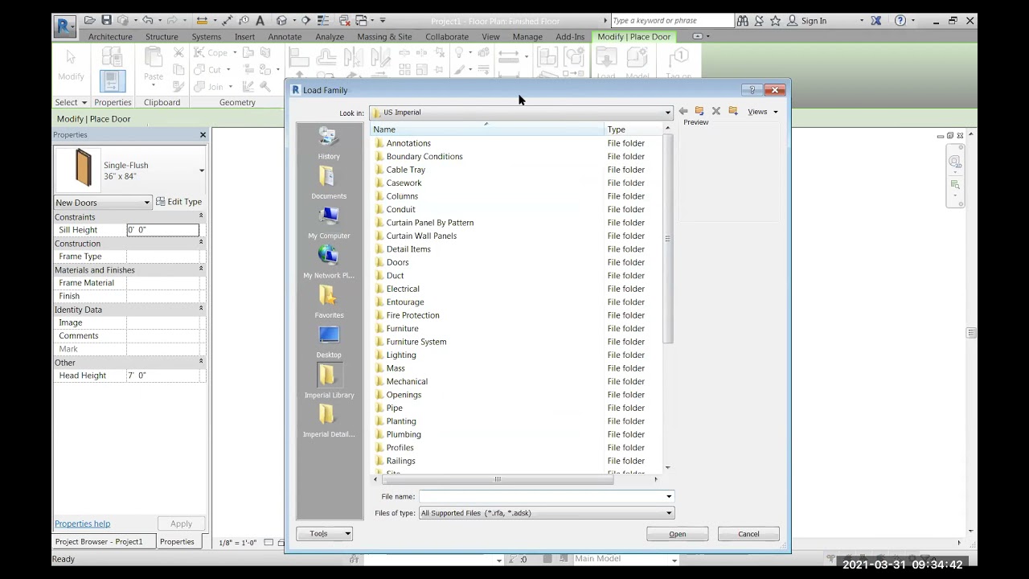Screen dimensions: 1029x579
Task: Open the Tools dropdown button
Action: coord(325,533)
